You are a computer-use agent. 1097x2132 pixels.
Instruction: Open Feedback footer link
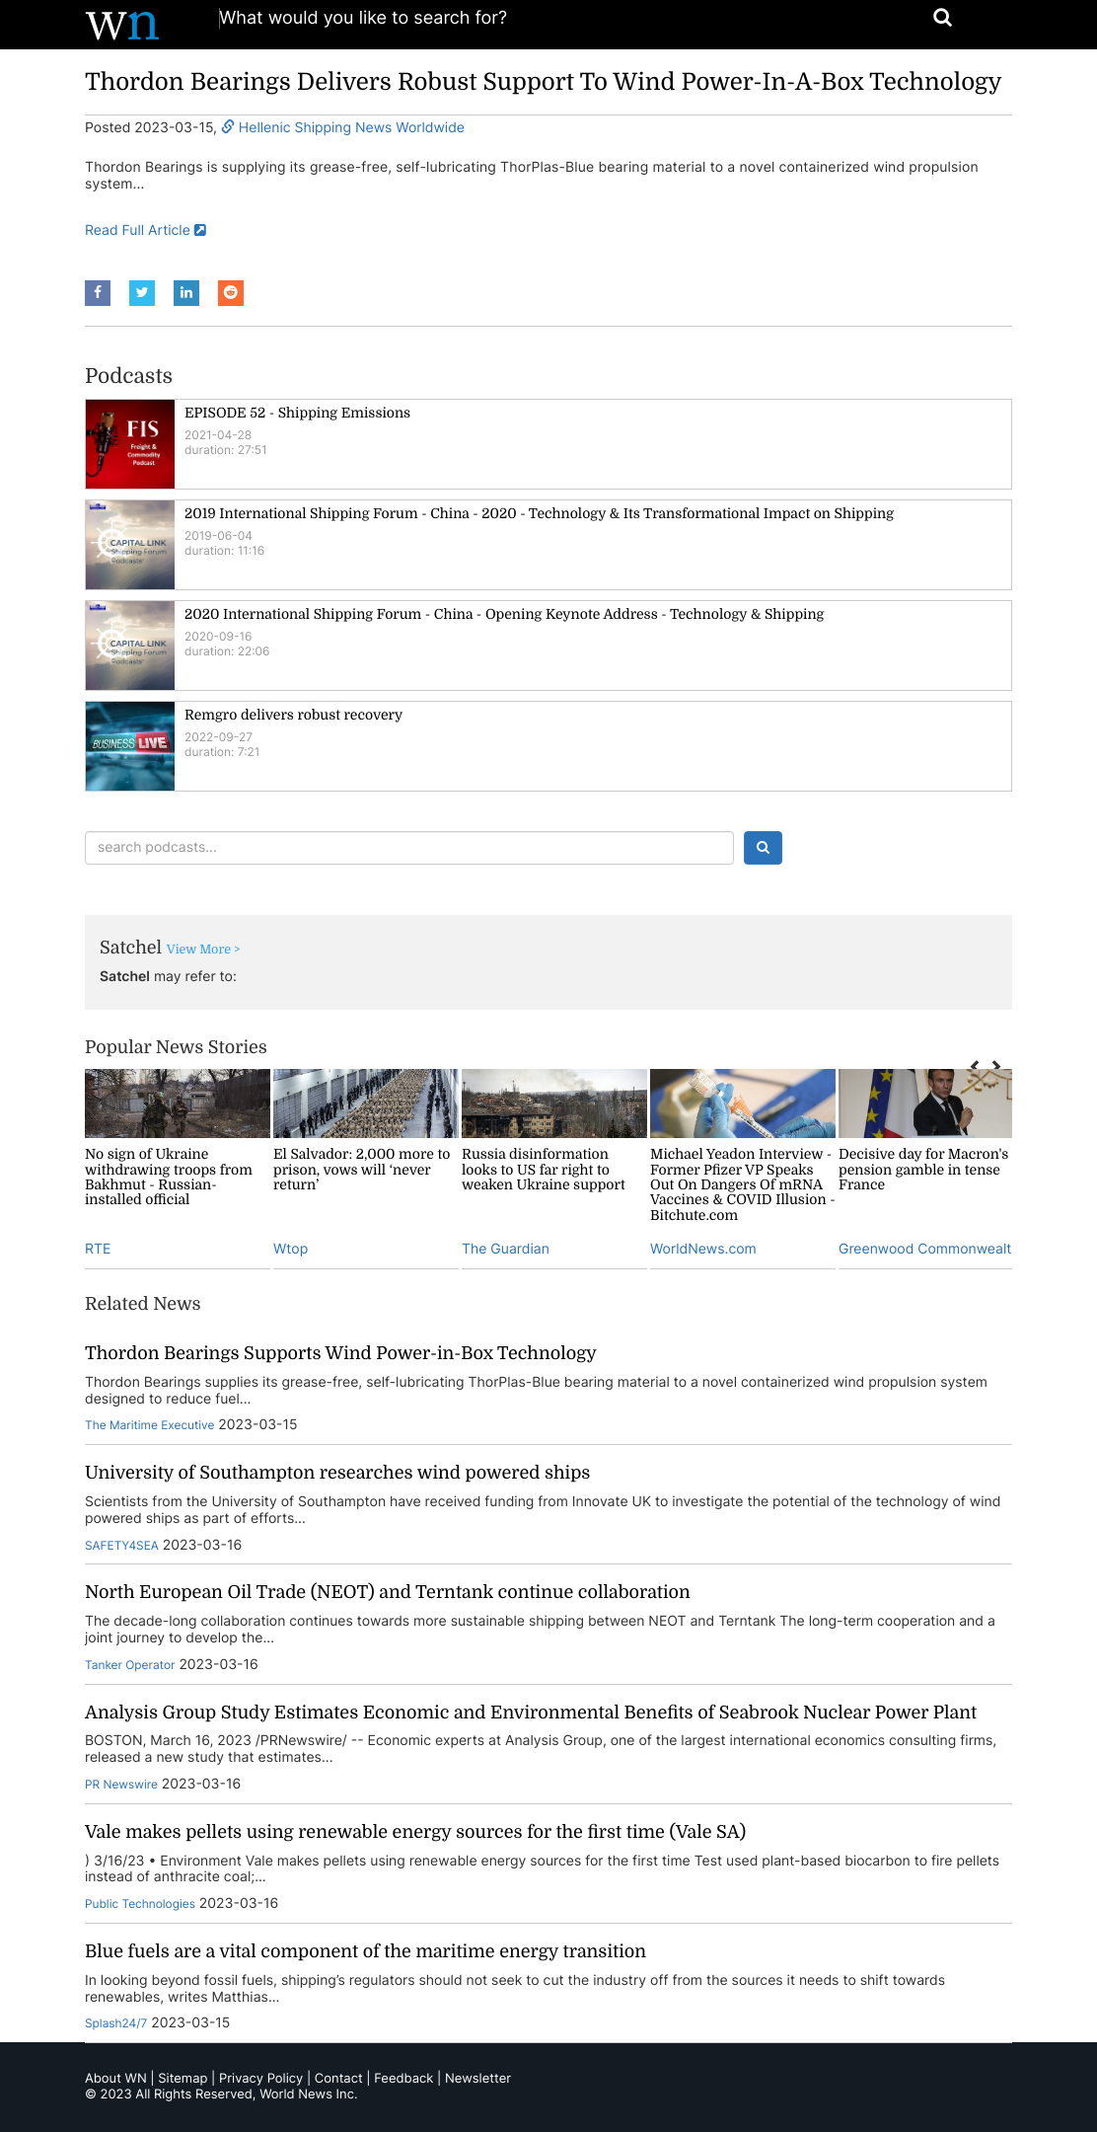click(403, 2078)
